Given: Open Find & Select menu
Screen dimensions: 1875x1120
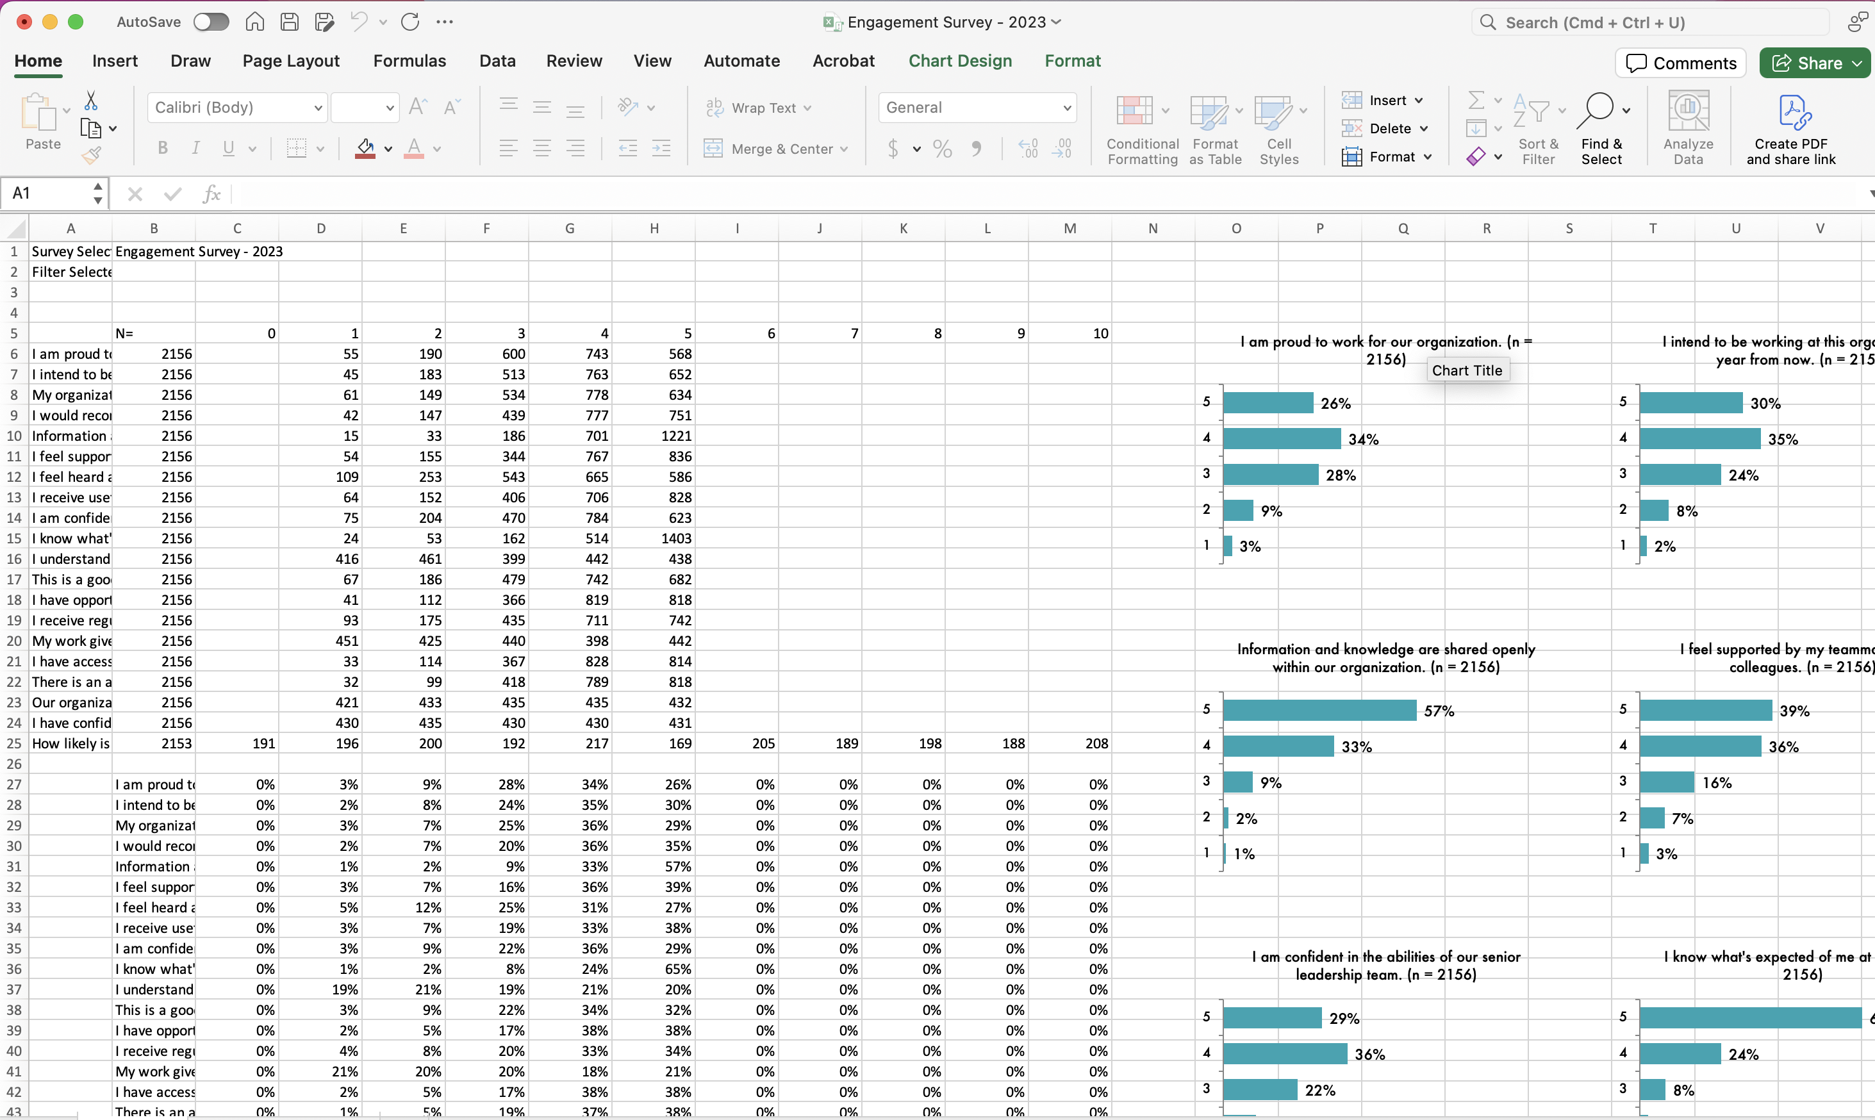Looking at the screenshot, I should pyautogui.click(x=1602, y=129).
